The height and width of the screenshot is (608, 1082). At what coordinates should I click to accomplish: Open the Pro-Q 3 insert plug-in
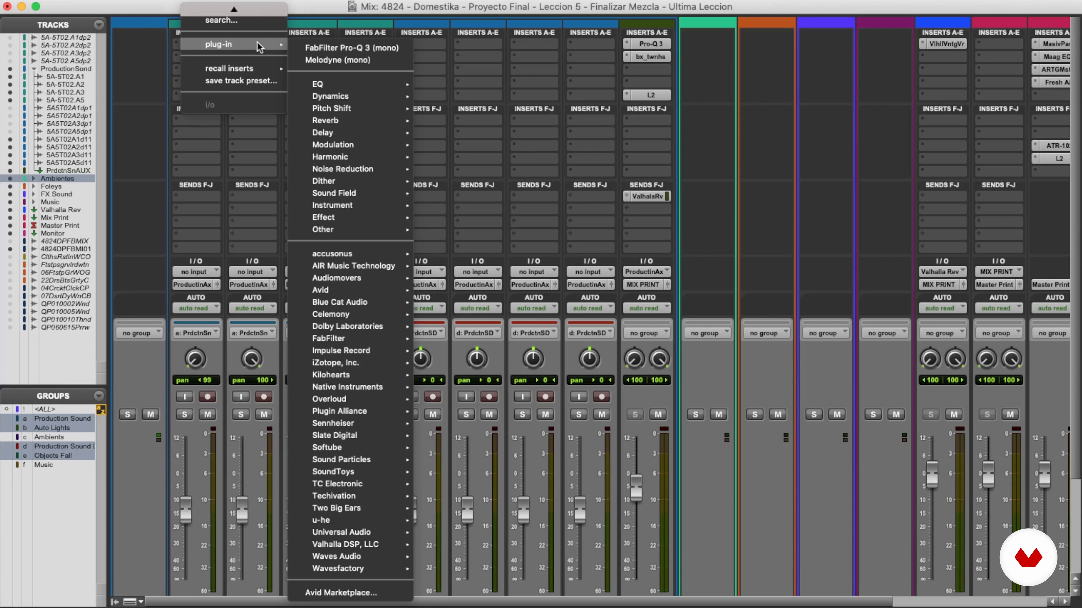[650, 44]
